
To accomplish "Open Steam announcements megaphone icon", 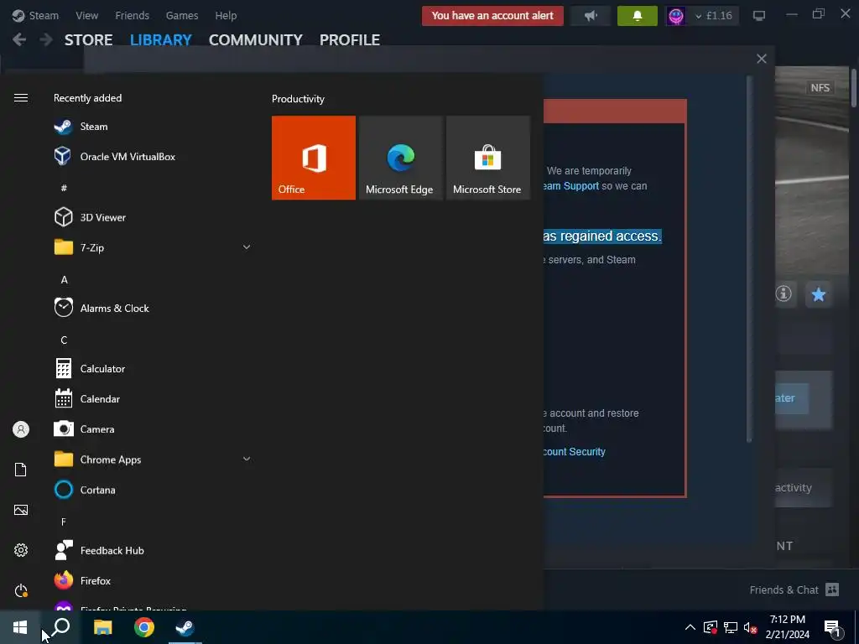I will [x=590, y=16].
